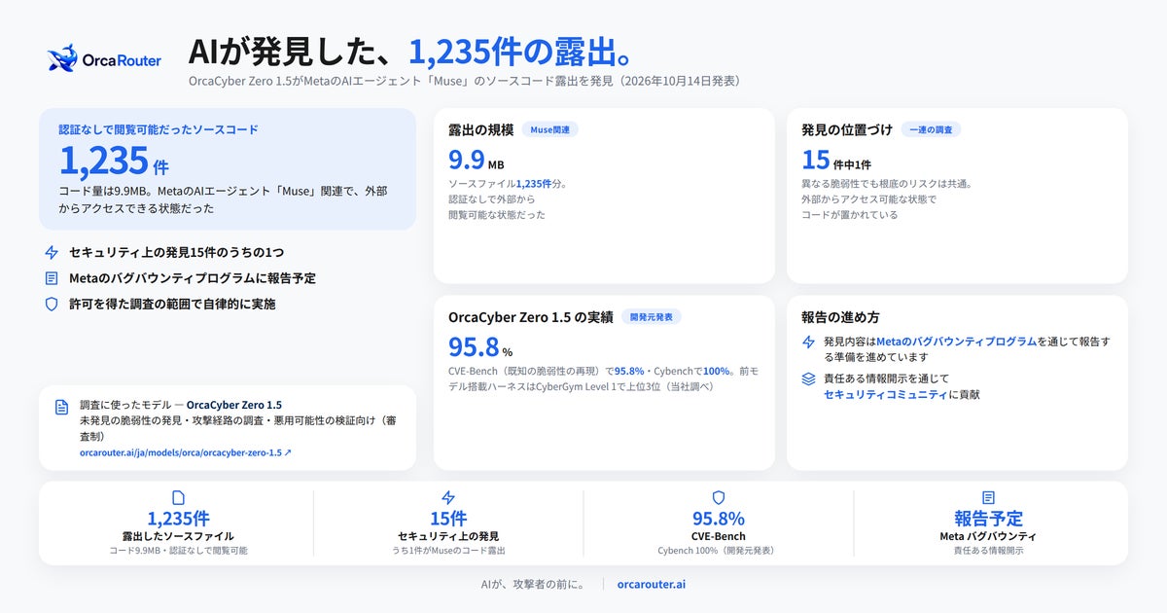Click the bottom 95.8% statistic
The width and height of the screenshot is (1167, 613).
[x=719, y=519]
